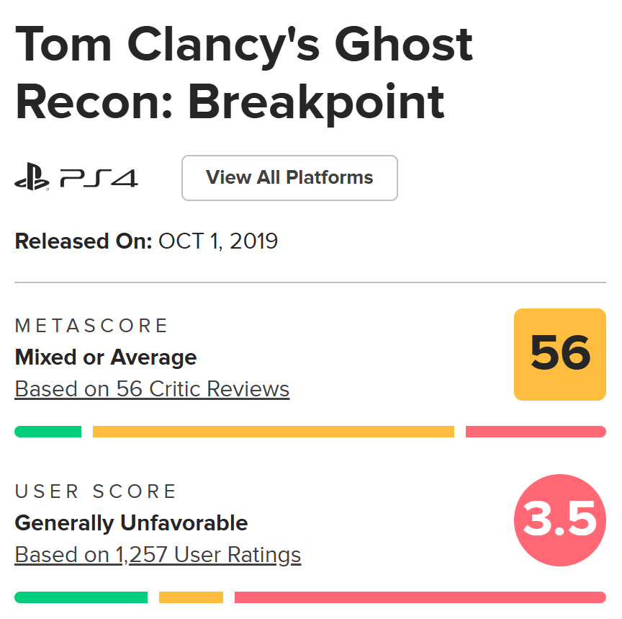This screenshot has width=622, height=619.
Task: Open the 56 Critic Reviews link
Action: (152, 389)
